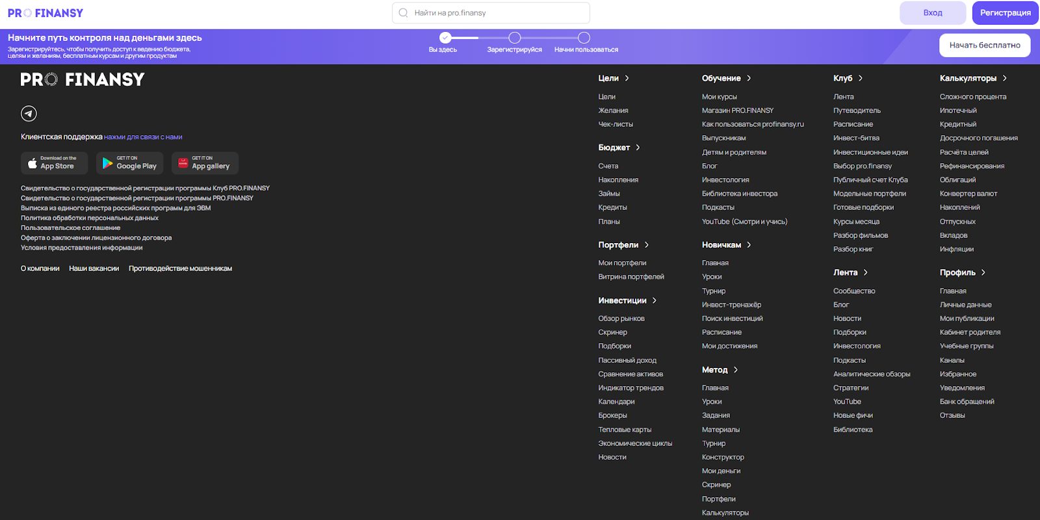This screenshot has width=1040, height=520.
Task: Open the Профиль section heading
Action: [x=957, y=272]
